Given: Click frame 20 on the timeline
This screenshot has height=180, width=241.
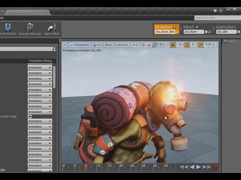Looking at the screenshot, I should pos(121,166).
